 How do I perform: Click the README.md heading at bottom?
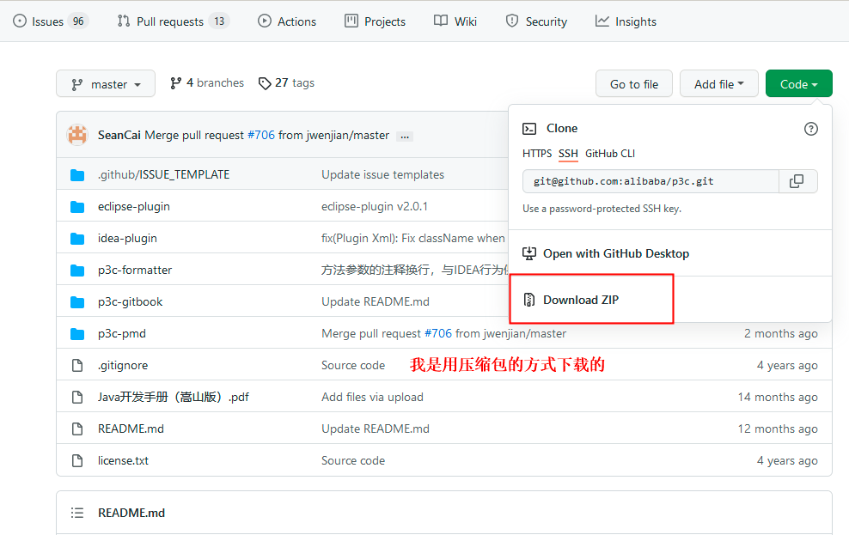131,513
